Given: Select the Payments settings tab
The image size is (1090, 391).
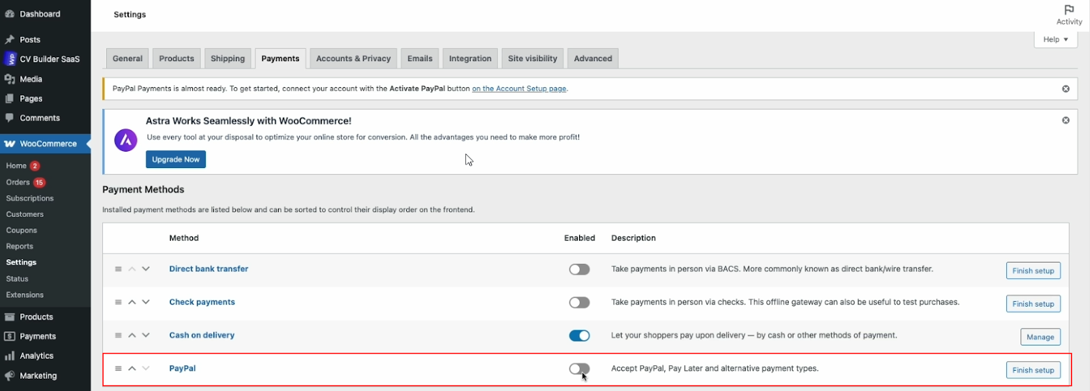Looking at the screenshot, I should (x=280, y=58).
